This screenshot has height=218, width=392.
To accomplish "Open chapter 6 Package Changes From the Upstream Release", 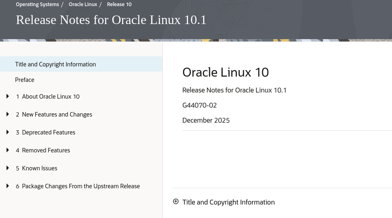I will [78, 186].
